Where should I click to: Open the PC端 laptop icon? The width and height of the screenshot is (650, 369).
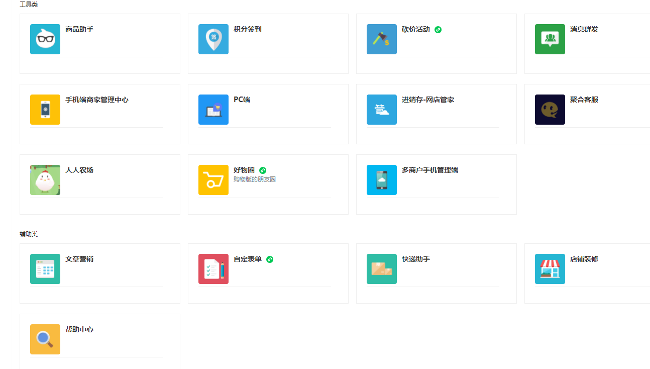[x=213, y=110]
